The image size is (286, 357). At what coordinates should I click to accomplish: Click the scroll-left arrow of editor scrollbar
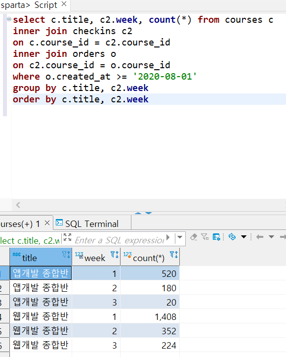(18, 205)
